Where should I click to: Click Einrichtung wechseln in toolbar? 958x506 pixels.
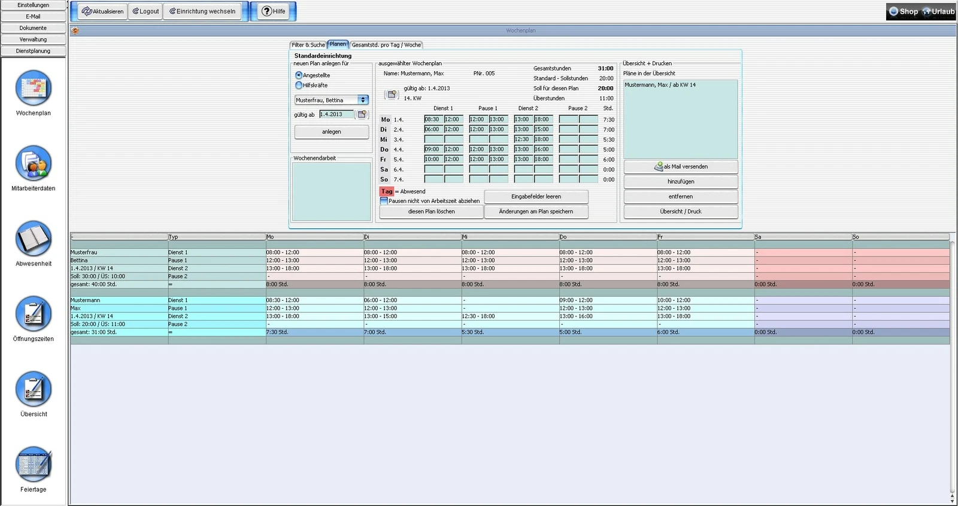click(202, 11)
